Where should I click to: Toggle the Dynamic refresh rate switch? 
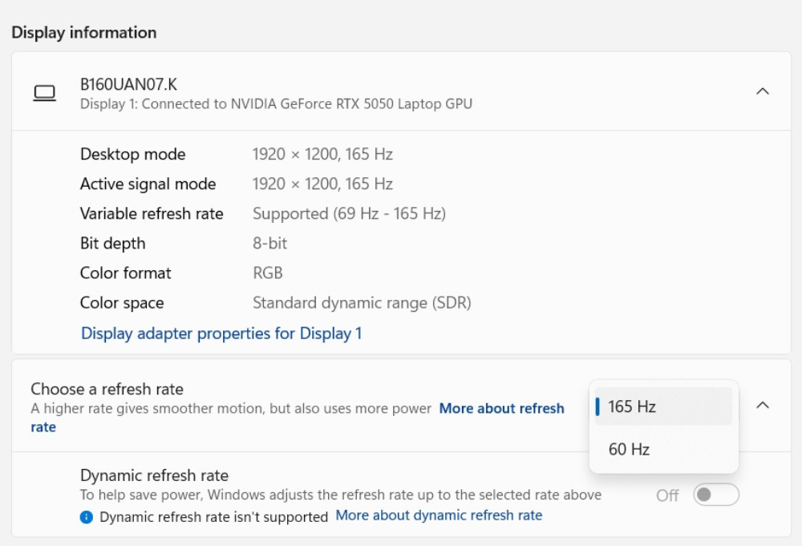tap(715, 495)
